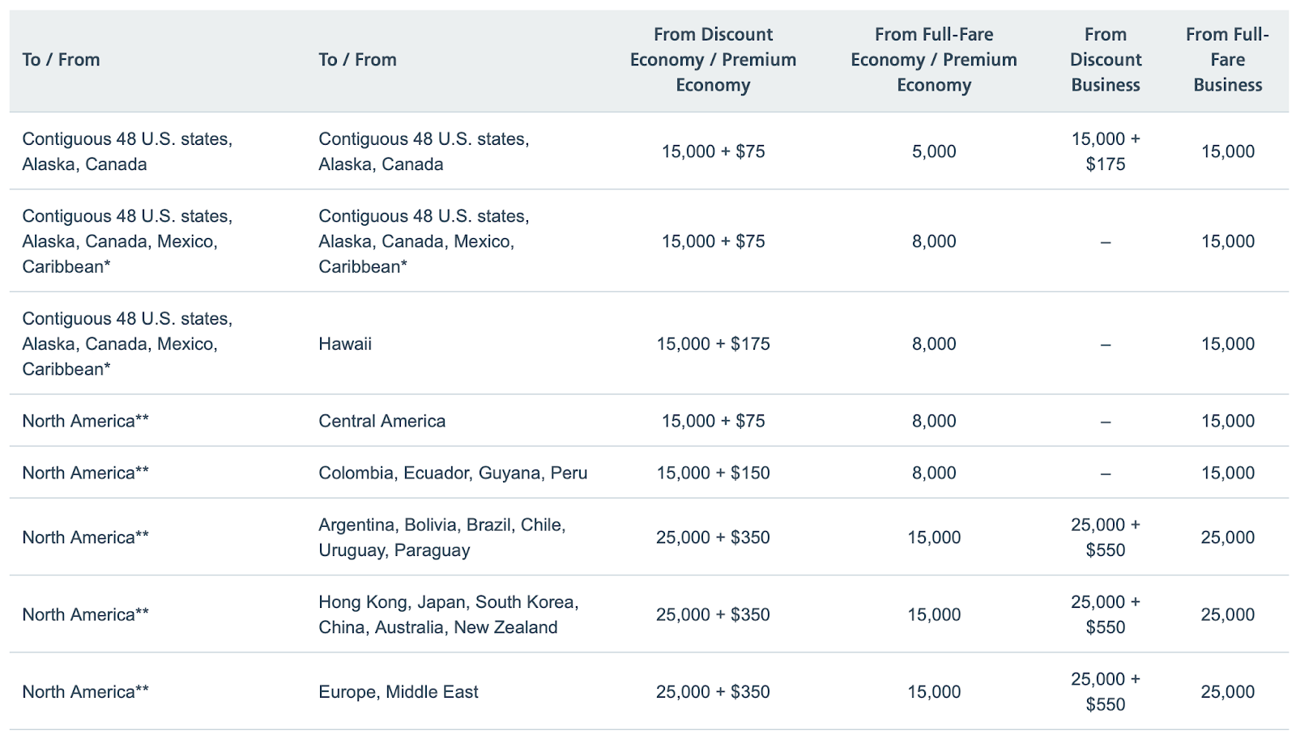Viewport: 1296px width, 739px height.
Task: Click '25,000 + $350' in the Europe row
Action: [713, 692]
